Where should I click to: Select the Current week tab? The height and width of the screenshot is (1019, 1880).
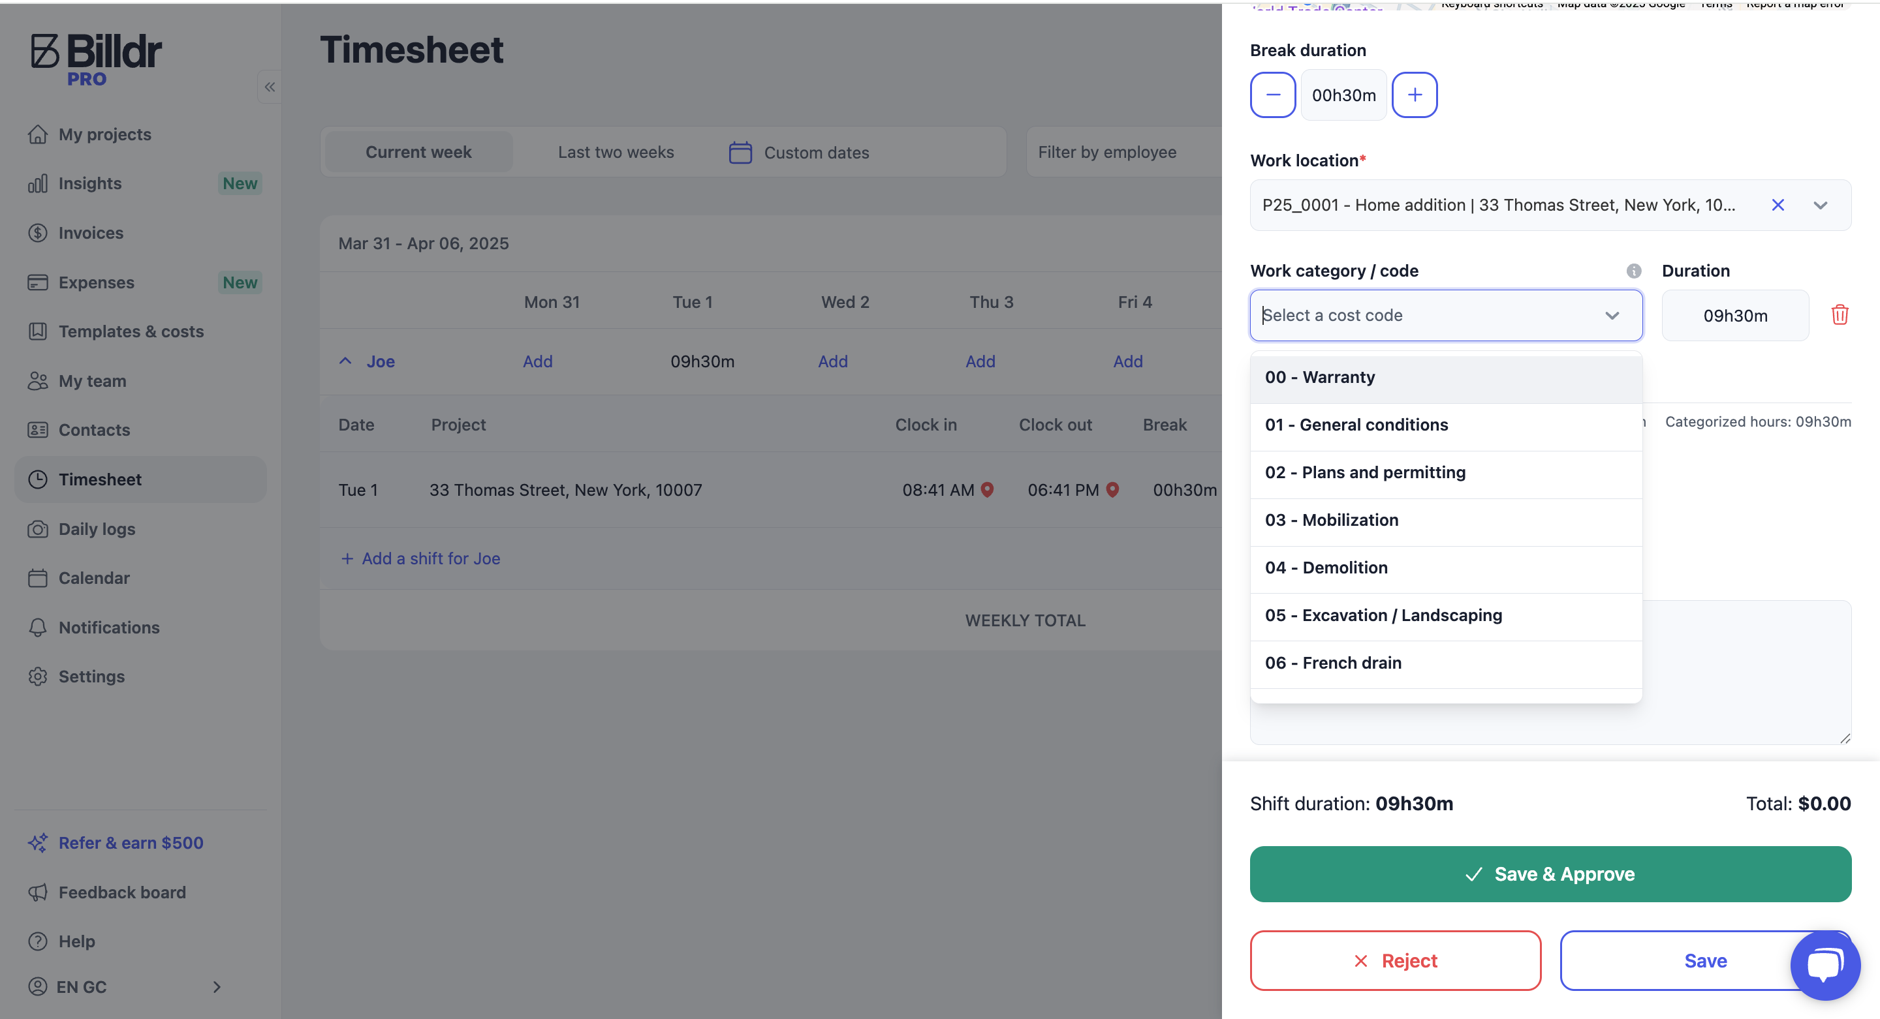[418, 152]
